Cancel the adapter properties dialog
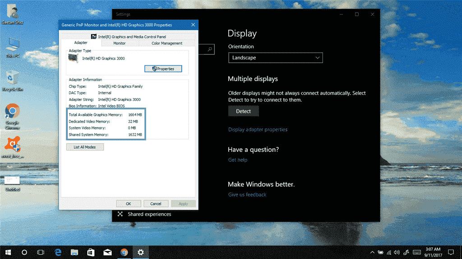The height and width of the screenshot is (259, 462). (x=156, y=204)
